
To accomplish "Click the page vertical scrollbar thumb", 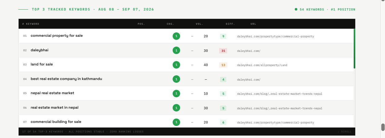I will (x=383, y=127).
